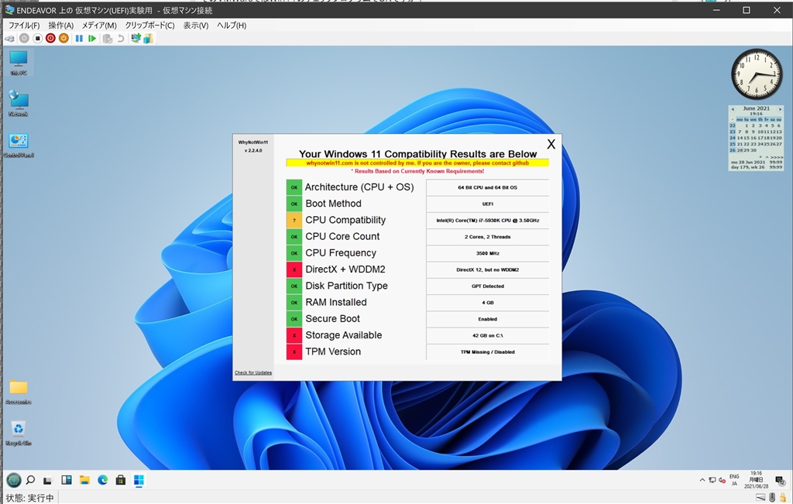The image size is (793, 504).
Task: Save the VM state with the orange power icon
Action: [64, 39]
